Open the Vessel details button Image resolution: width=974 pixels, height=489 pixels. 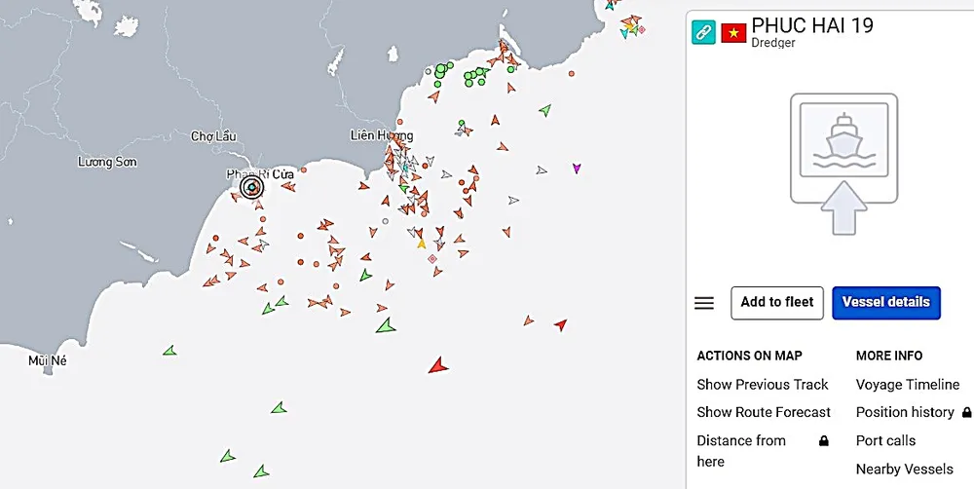click(885, 302)
